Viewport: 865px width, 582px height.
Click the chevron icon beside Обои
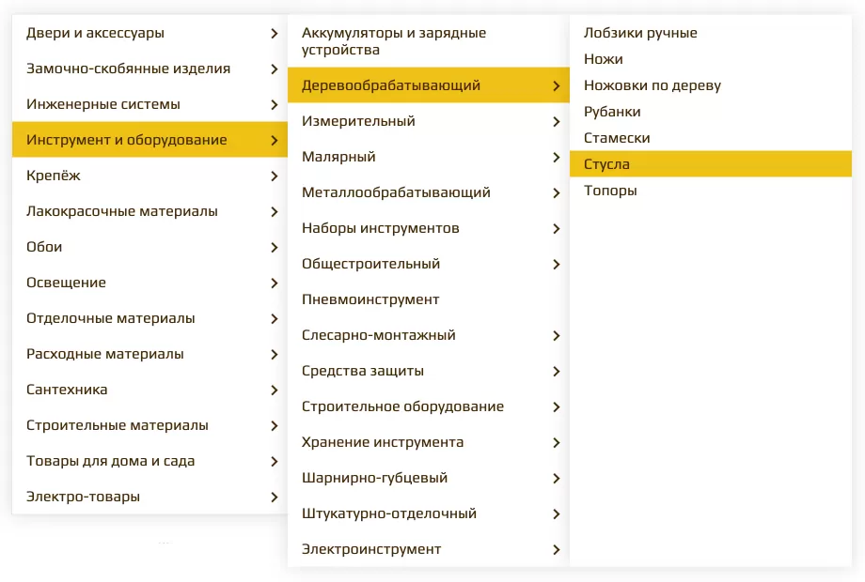click(274, 247)
